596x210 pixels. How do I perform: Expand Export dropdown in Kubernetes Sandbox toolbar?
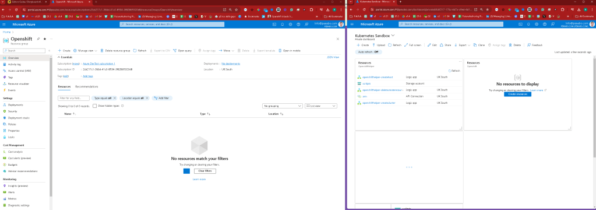(463, 45)
